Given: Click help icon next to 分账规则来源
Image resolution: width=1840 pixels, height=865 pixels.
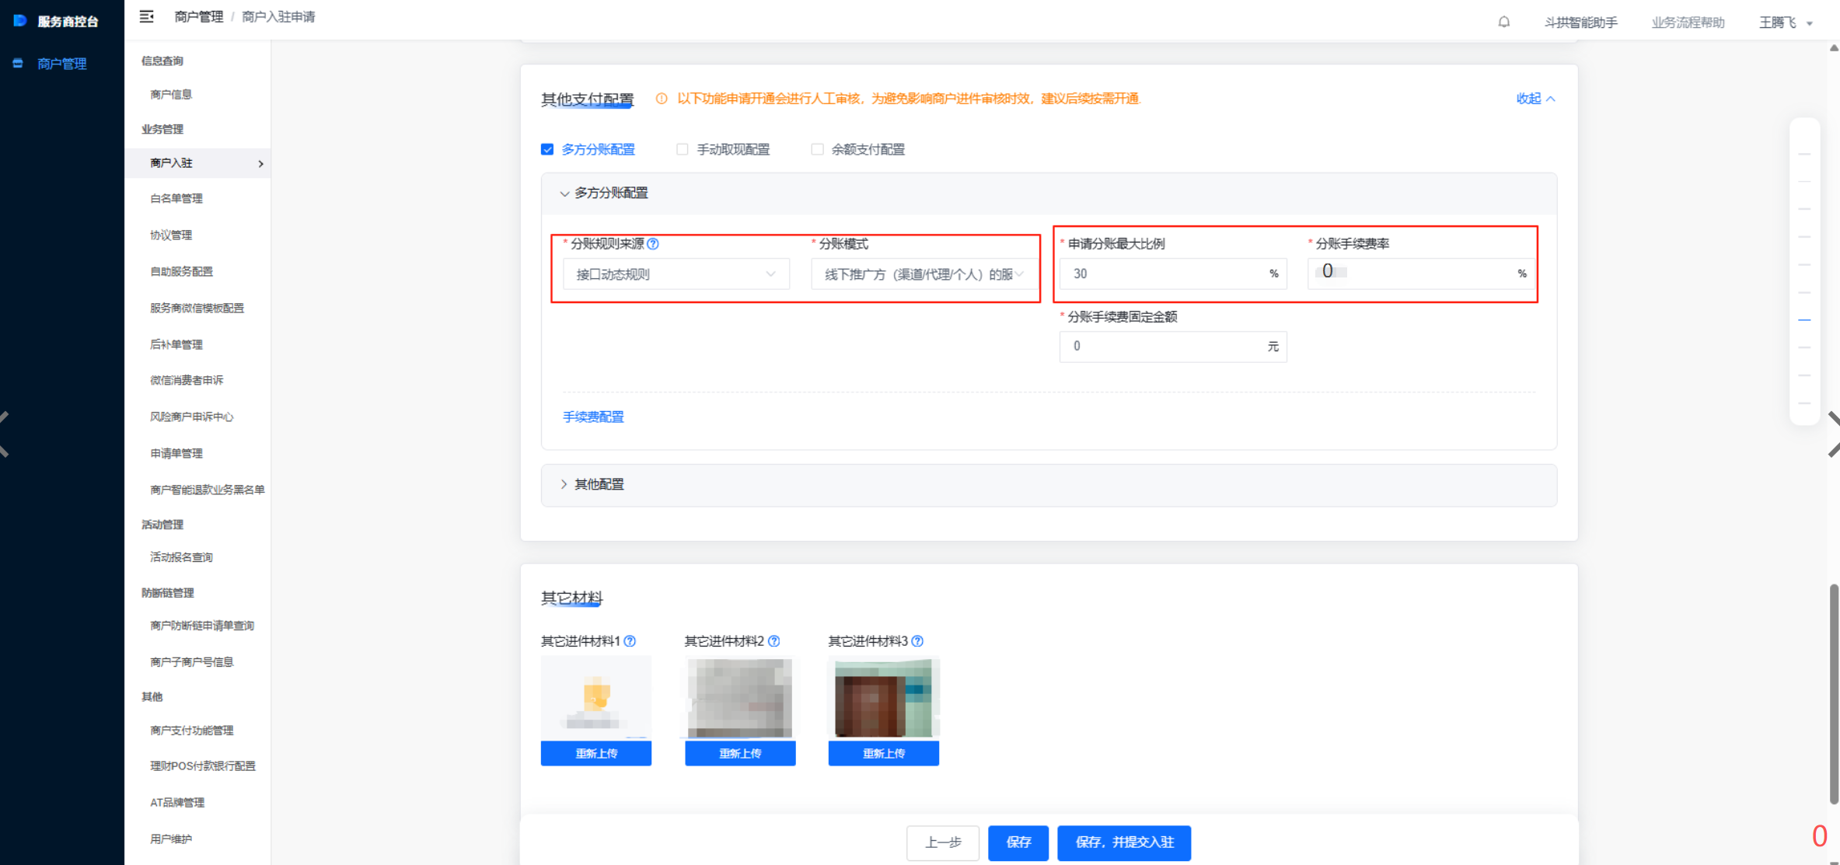Looking at the screenshot, I should click(x=653, y=243).
